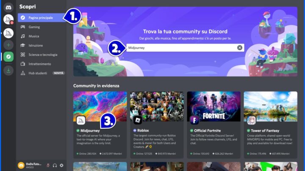
Task: Select Pagina principale in the Scopri sidebar
Action: (x=42, y=18)
